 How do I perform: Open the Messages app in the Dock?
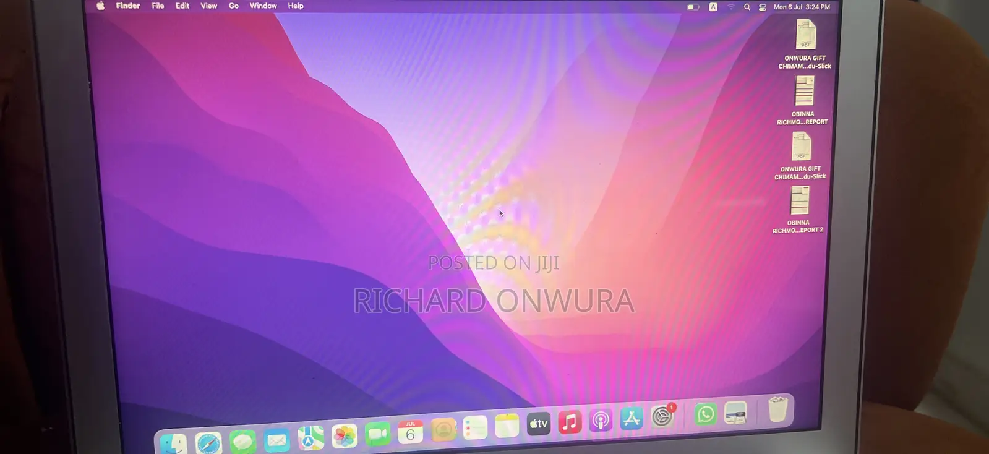pos(242,442)
